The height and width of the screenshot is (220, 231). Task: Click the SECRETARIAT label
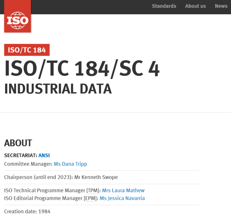[21, 155]
